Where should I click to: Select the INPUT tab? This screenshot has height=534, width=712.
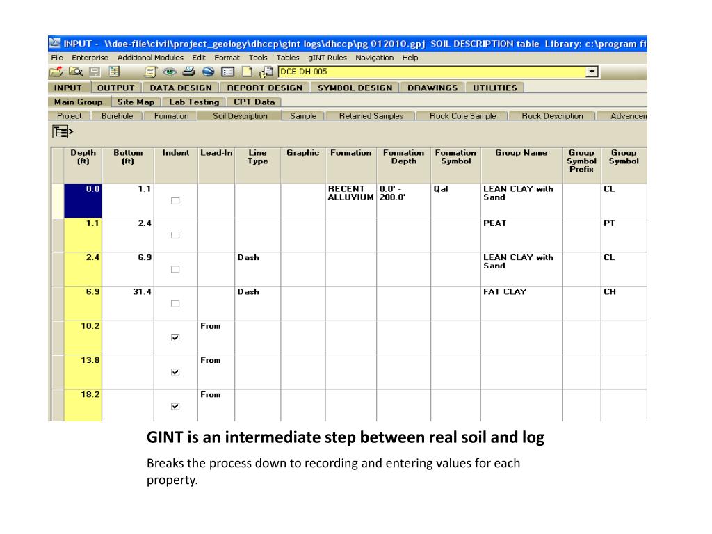click(x=68, y=88)
